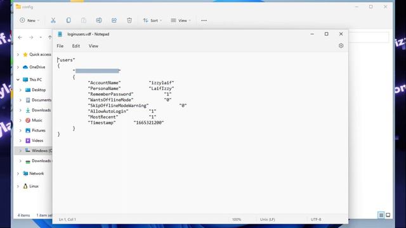The image size is (406, 228).
Task: Open the Notepad File menu
Action: pos(60,46)
